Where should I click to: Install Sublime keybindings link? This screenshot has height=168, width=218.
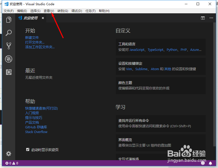141,69
